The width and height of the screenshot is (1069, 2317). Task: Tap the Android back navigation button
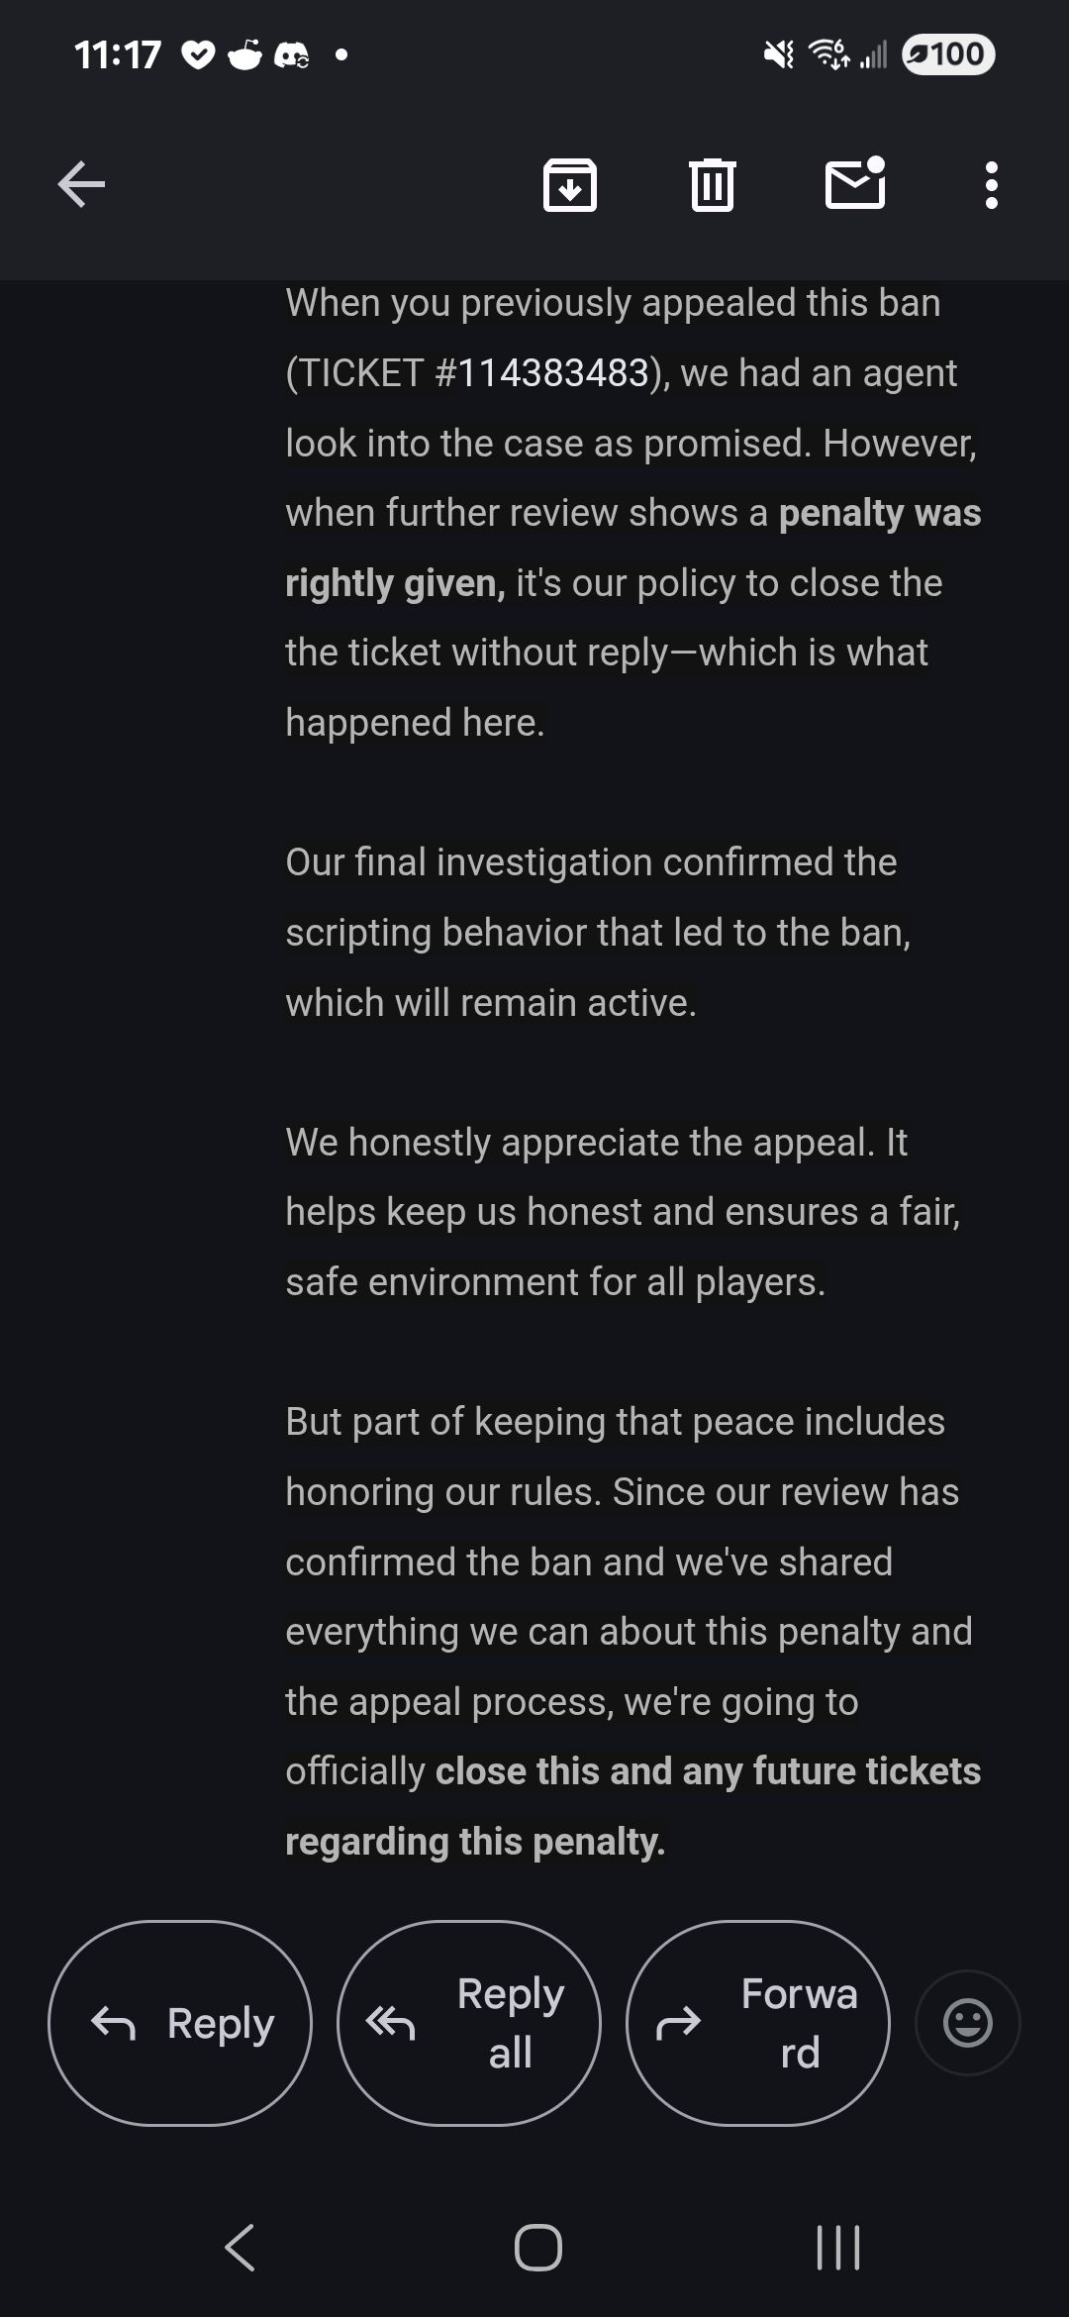pos(241,2247)
